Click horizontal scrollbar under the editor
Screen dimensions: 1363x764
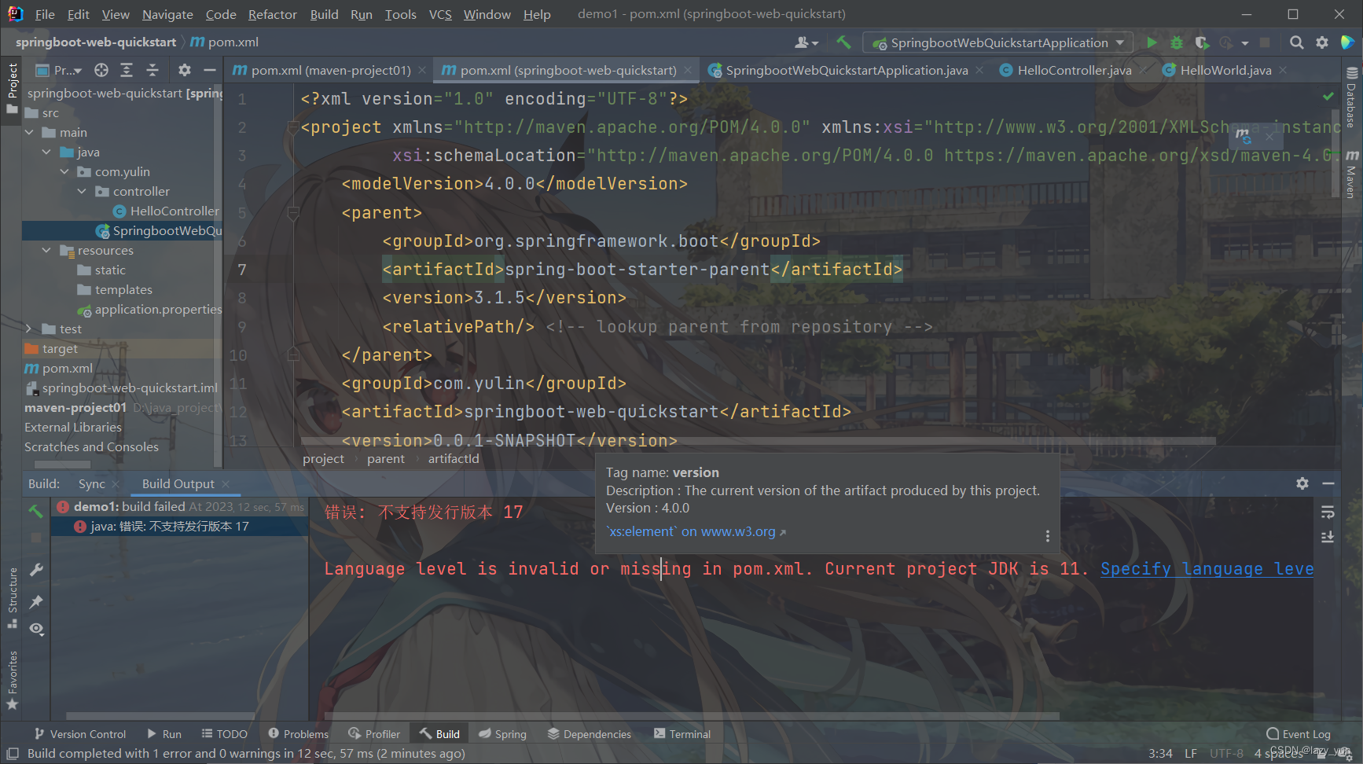coord(759,441)
